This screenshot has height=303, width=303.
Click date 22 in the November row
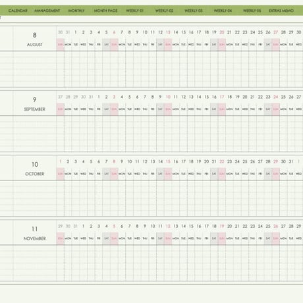click(245, 226)
